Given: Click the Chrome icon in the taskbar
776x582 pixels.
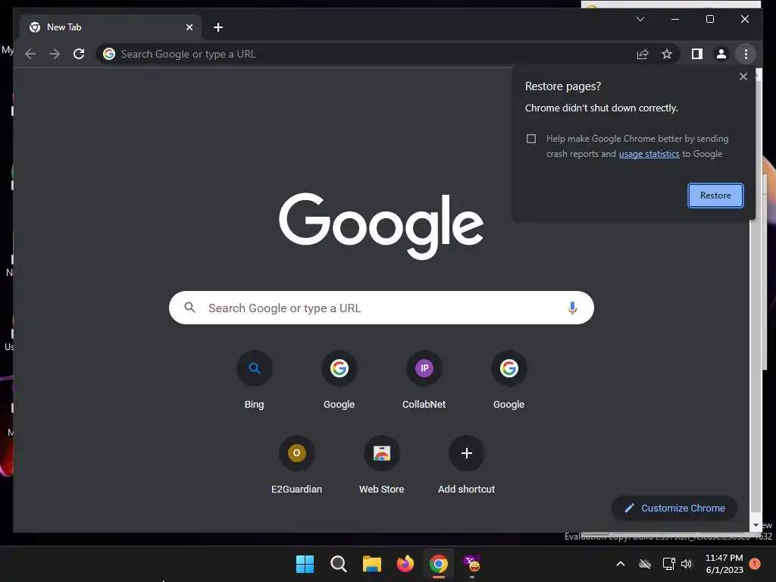Looking at the screenshot, I should 439,564.
